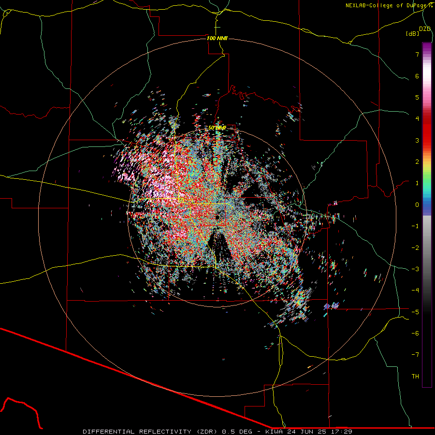Click the 0 value on the color scale

point(417,205)
